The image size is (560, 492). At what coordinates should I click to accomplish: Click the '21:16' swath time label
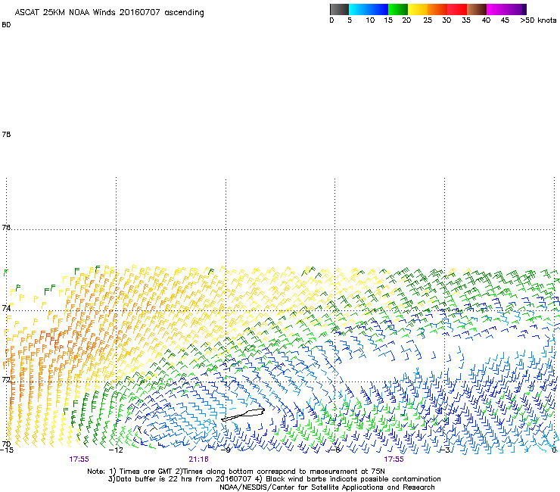point(198,459)
